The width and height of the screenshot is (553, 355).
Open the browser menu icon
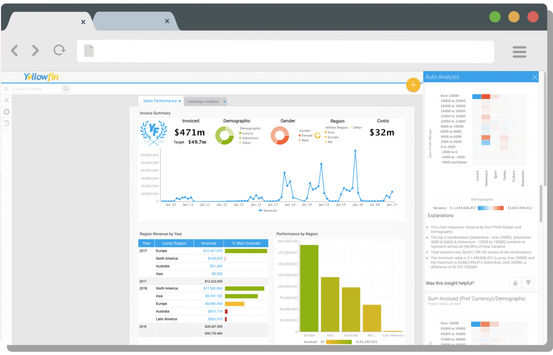(x=519, y=52)
